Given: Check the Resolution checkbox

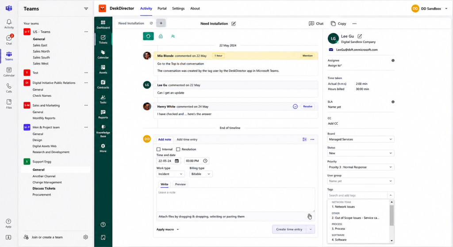Looking at the screenshot, I should coord(178,149).
